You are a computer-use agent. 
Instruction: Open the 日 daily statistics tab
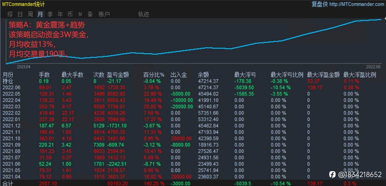coord(20,14)
